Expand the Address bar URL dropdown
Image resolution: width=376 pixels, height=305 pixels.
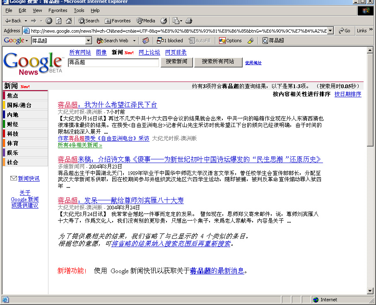click(330, 31)
